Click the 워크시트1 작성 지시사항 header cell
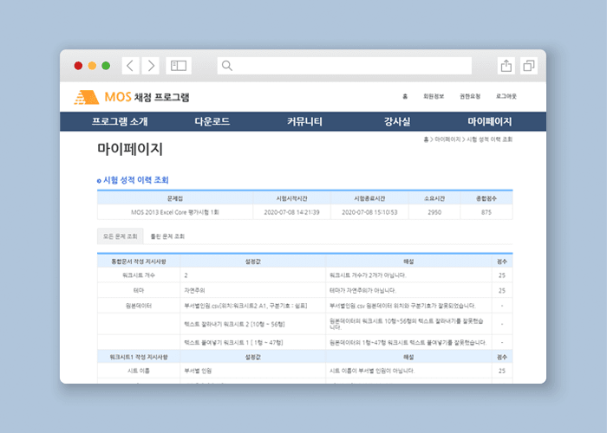Viewport: 607px width, 433px height. coord(139,357)
